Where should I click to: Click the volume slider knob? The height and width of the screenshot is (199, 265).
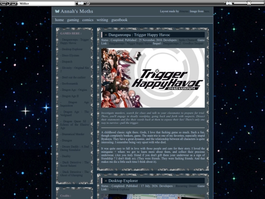pyautogui.click(x=249, y=3)
